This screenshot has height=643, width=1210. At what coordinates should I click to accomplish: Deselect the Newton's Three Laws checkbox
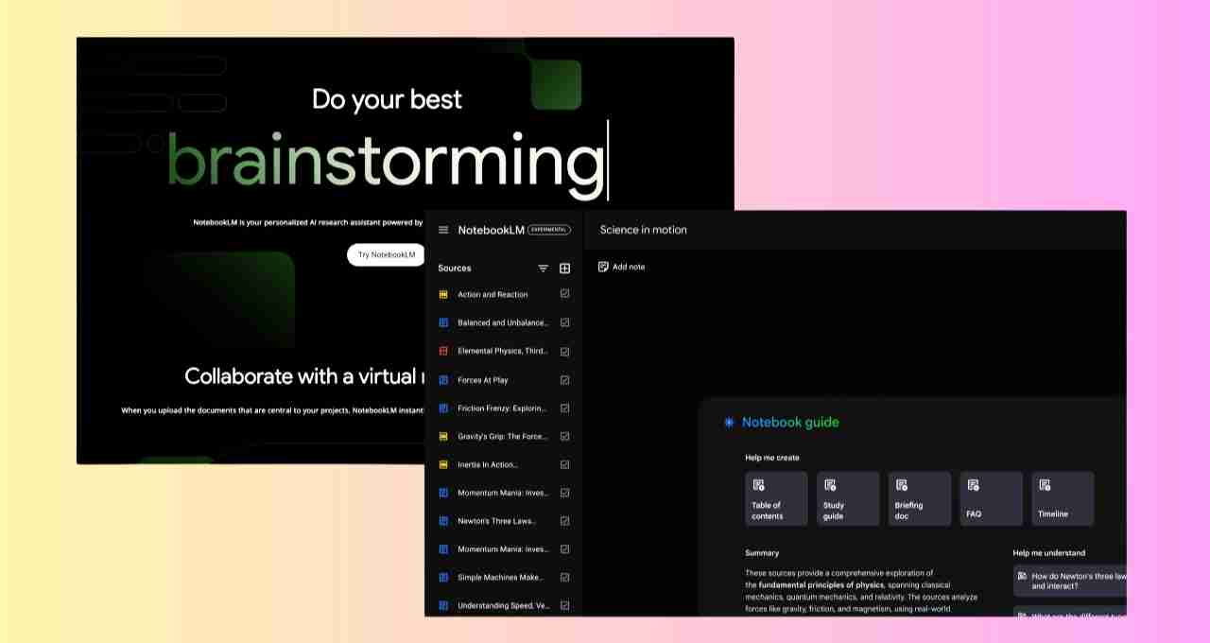(x=564, y=521)
